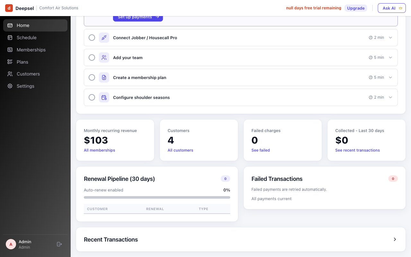This screenshot has height=257, width=411.
Task: Click the Home sidebar icon
Action: point(10,25)
